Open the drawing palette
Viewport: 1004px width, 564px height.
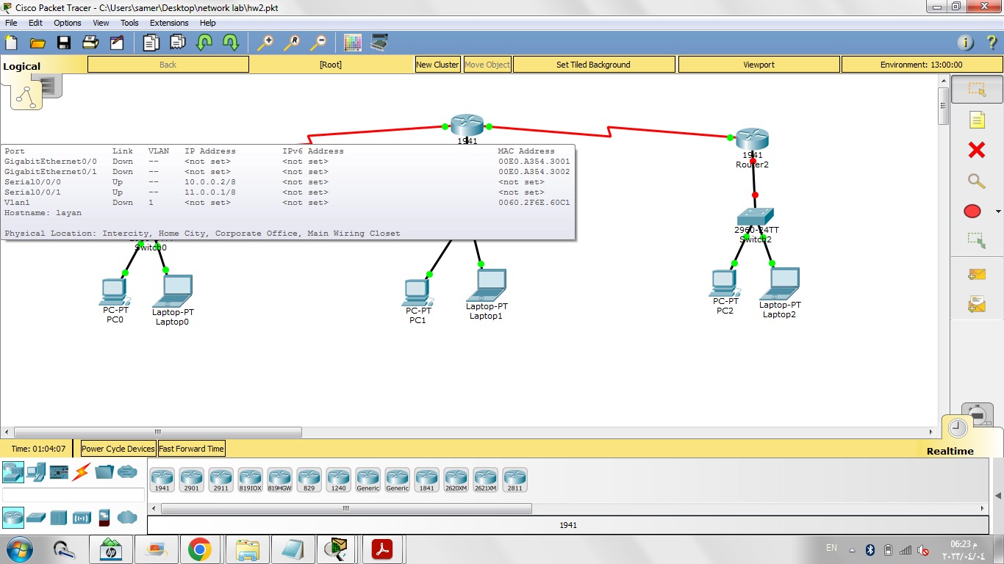coord(353,43)
